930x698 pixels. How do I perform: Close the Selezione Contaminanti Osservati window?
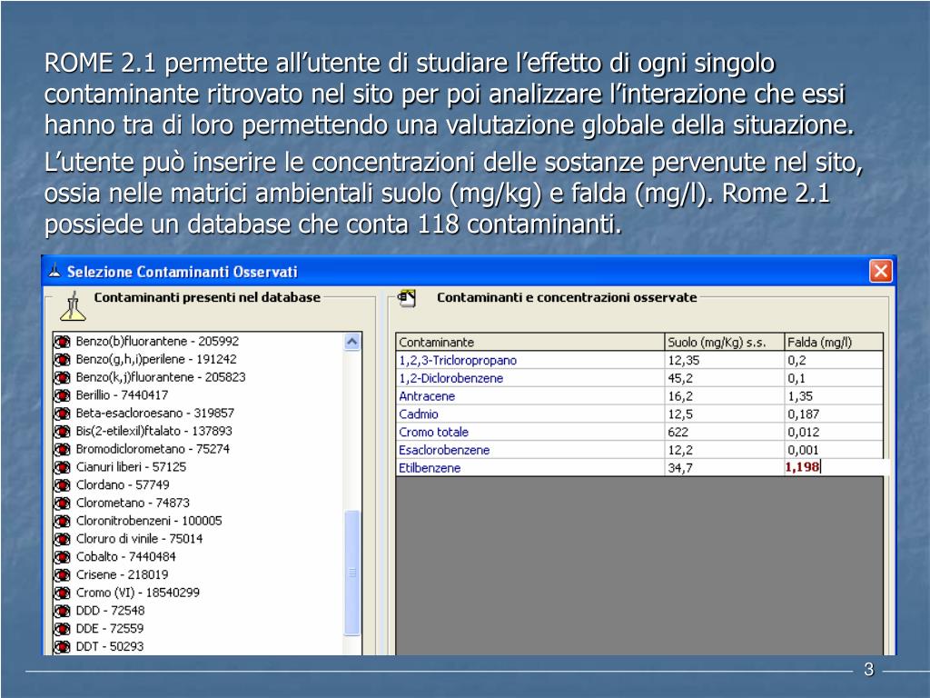pos(881,271)
